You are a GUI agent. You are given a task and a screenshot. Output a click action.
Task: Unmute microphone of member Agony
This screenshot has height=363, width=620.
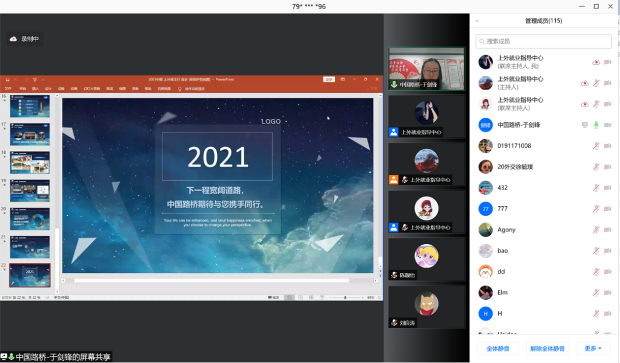click(x=596, y=230)
